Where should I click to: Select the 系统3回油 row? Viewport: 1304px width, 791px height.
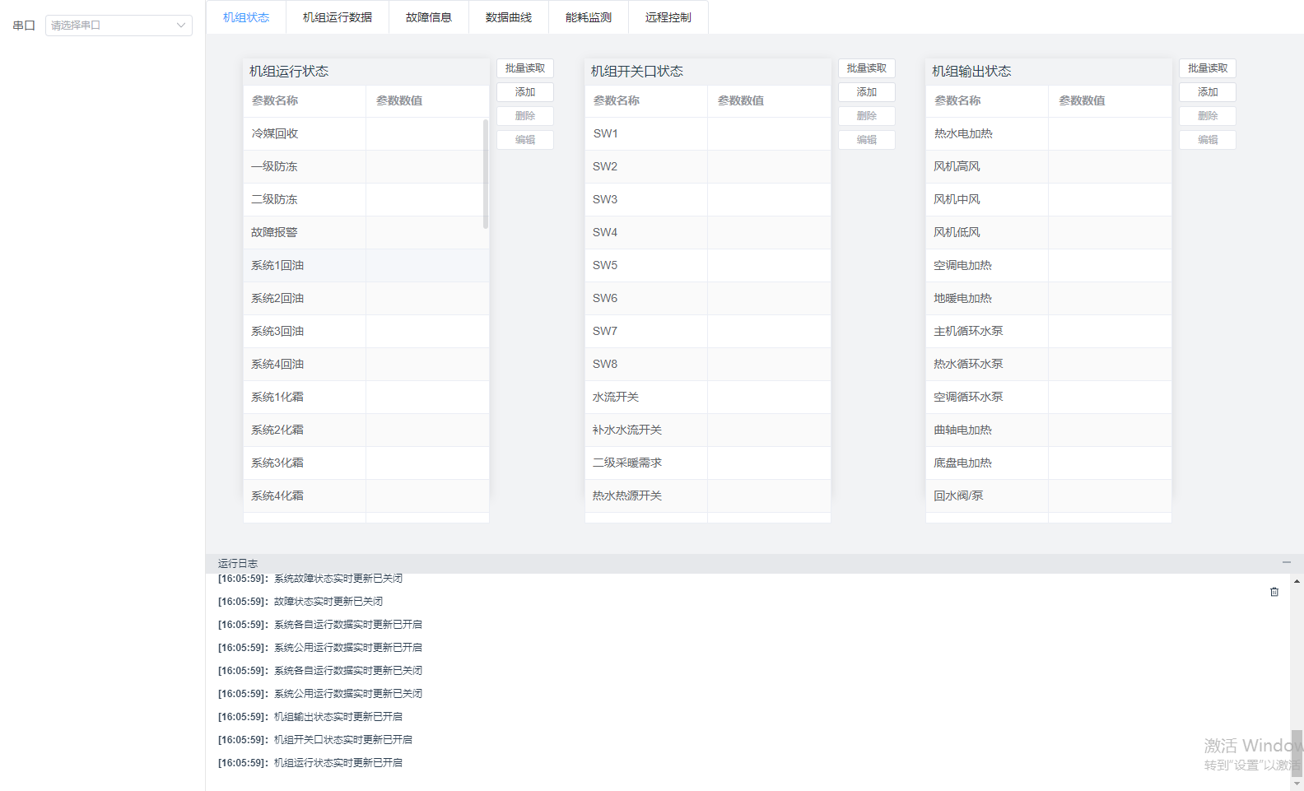pyautogui.click(x=366, y=331)
